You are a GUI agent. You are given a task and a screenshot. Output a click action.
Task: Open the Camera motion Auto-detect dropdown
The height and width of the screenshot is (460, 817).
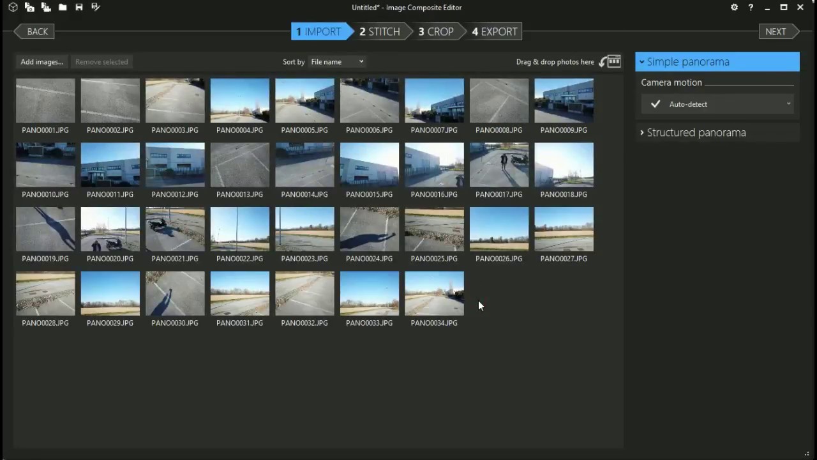(x=717, y=104)
